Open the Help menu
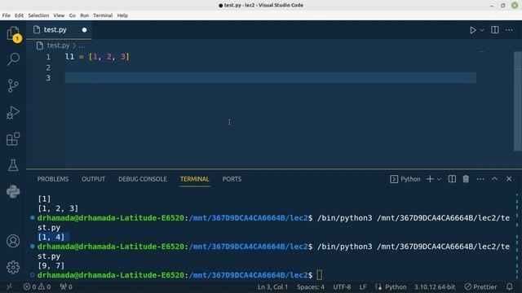522x293 pixels. click(122, 15)
